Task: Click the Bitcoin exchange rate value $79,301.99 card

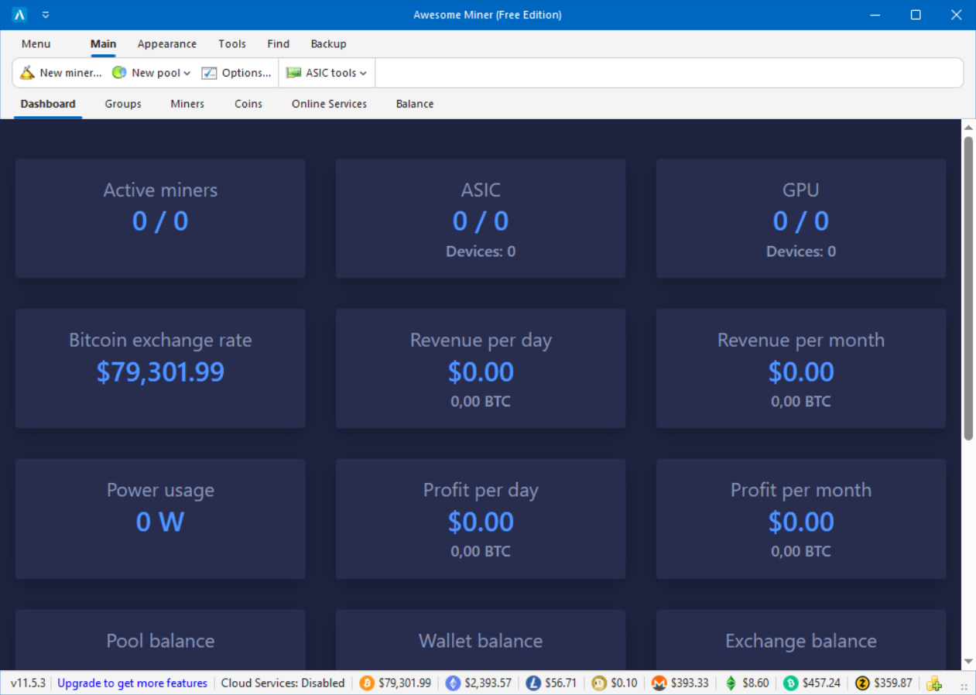Action: tap(160, 368)
